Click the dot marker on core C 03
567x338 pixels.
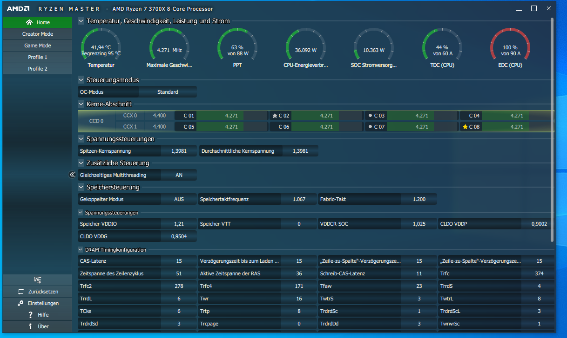(x=370, y=116)
